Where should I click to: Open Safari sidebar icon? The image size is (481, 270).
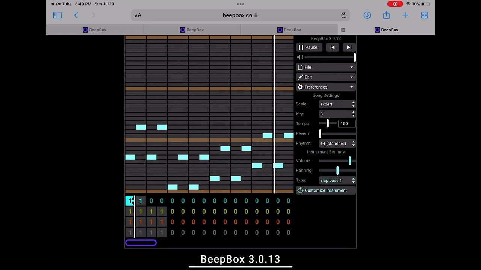pos(57,15)
